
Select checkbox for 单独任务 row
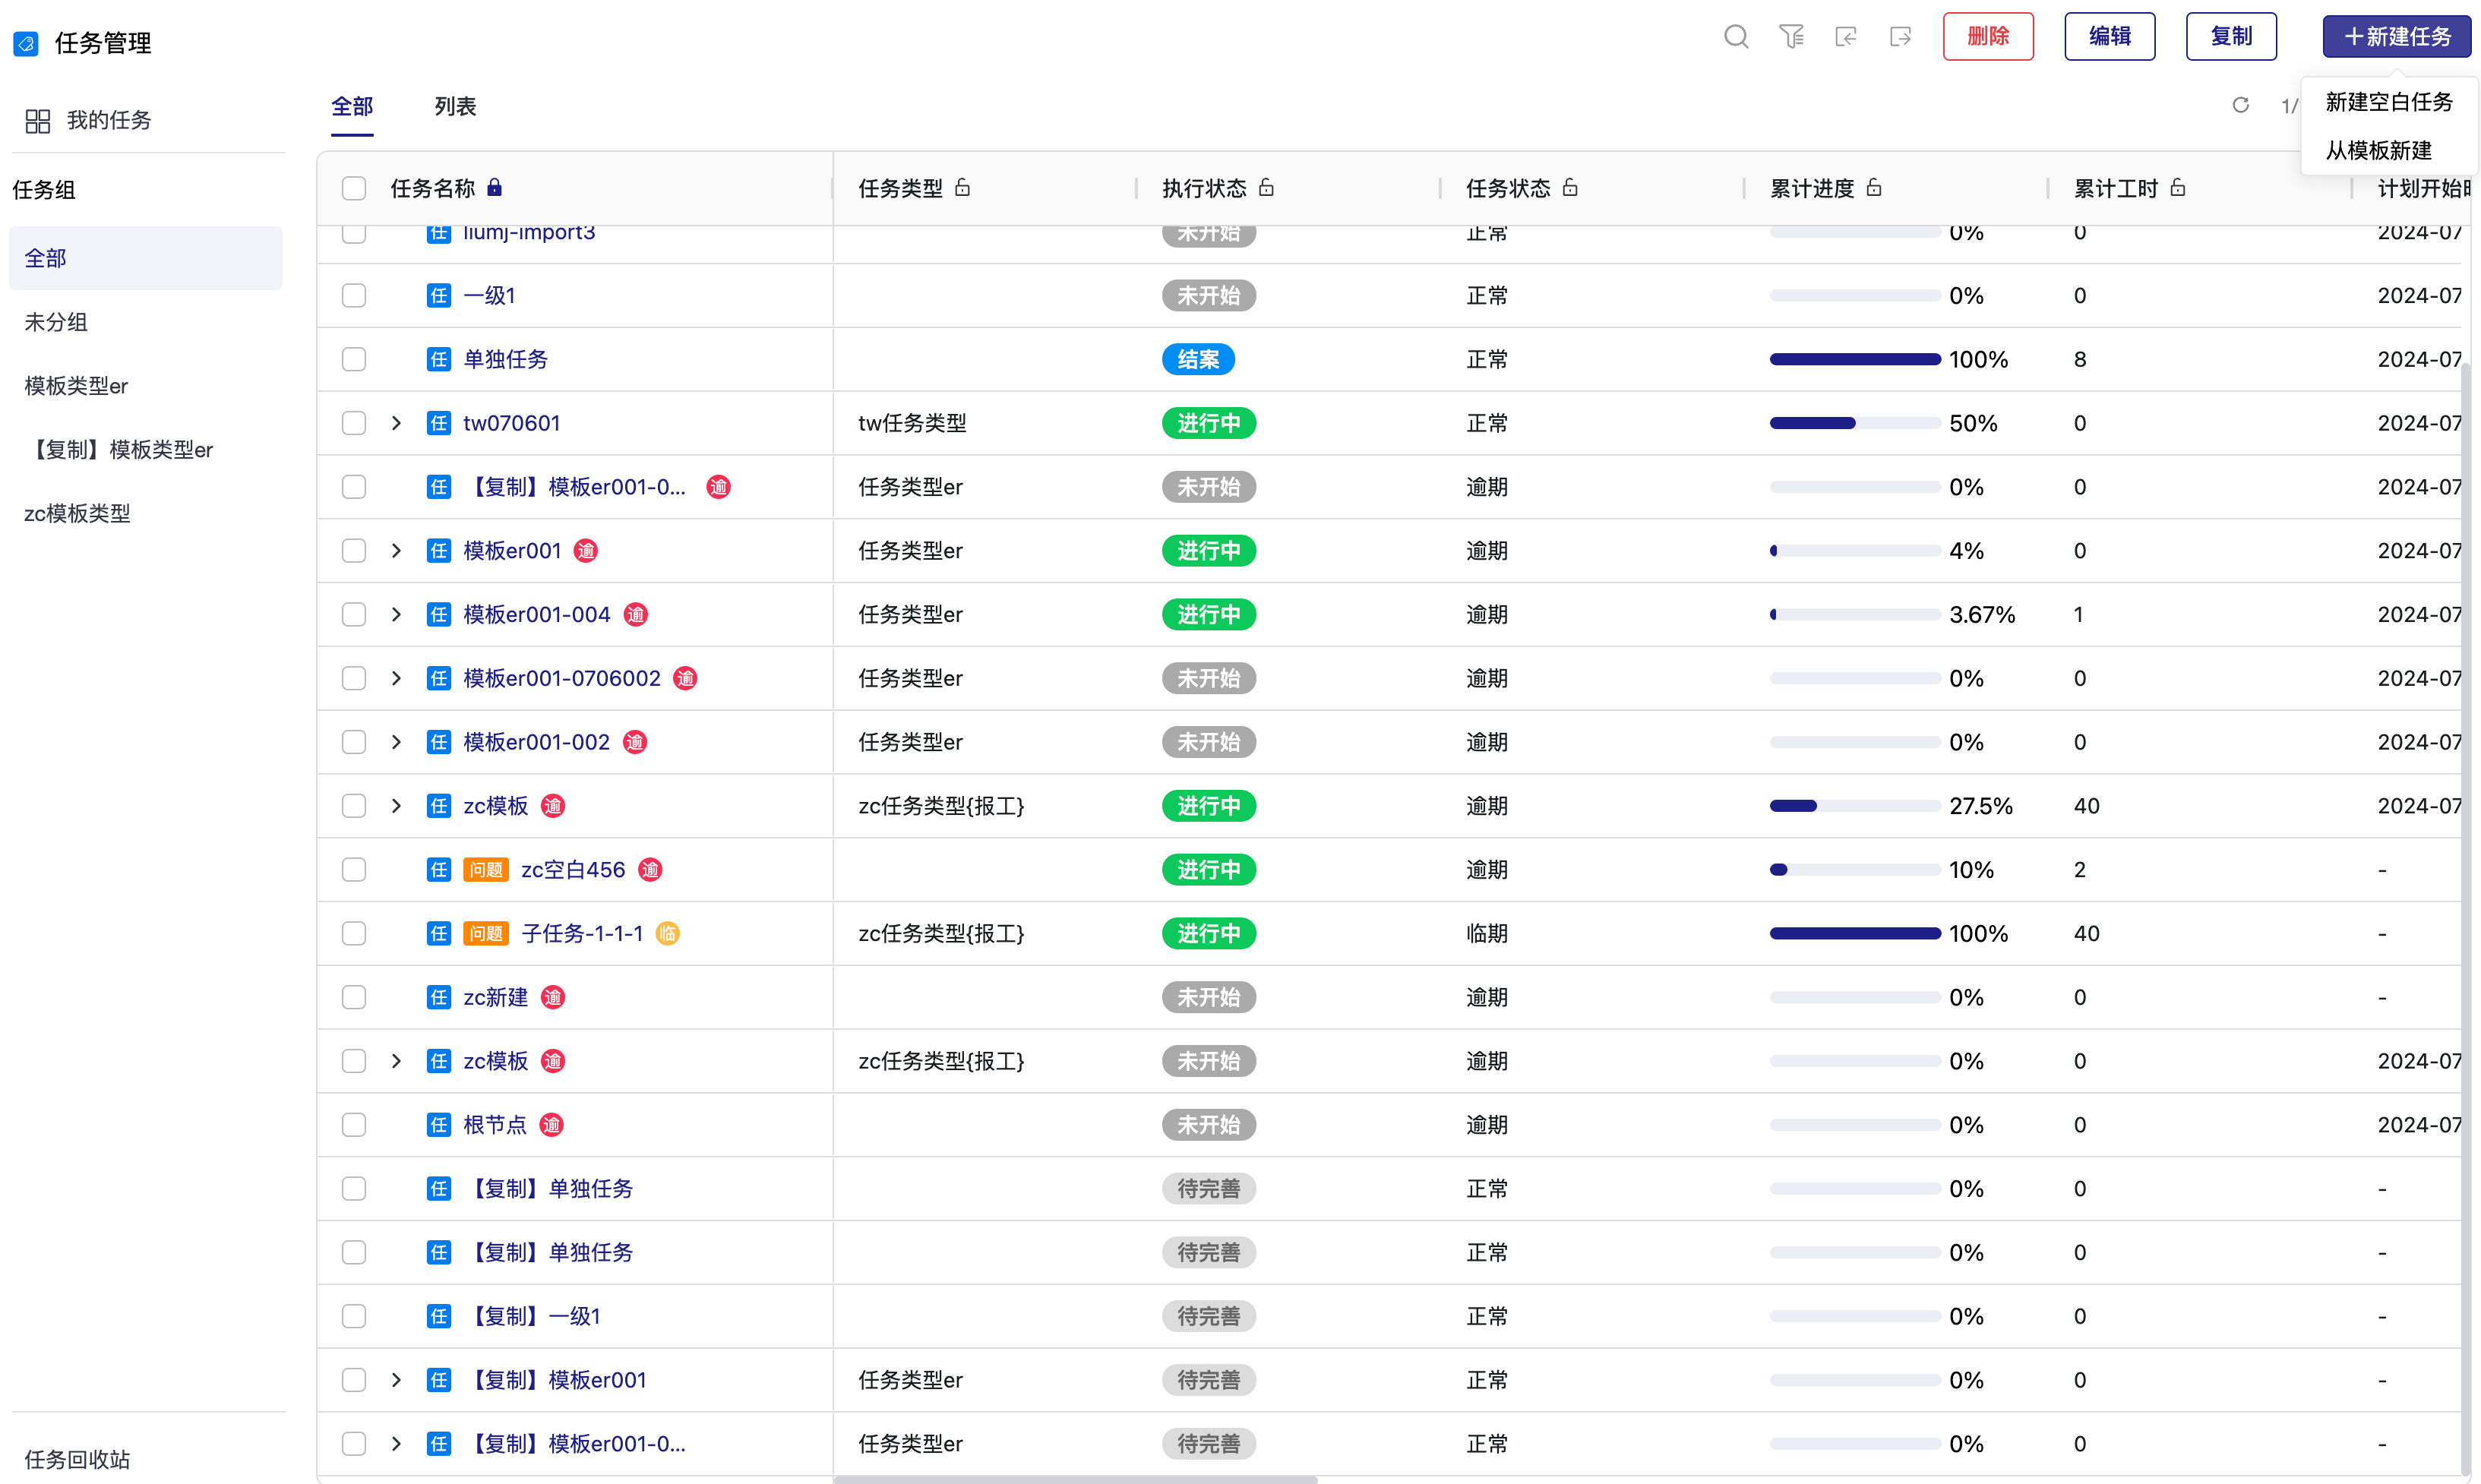click(354, 359)
